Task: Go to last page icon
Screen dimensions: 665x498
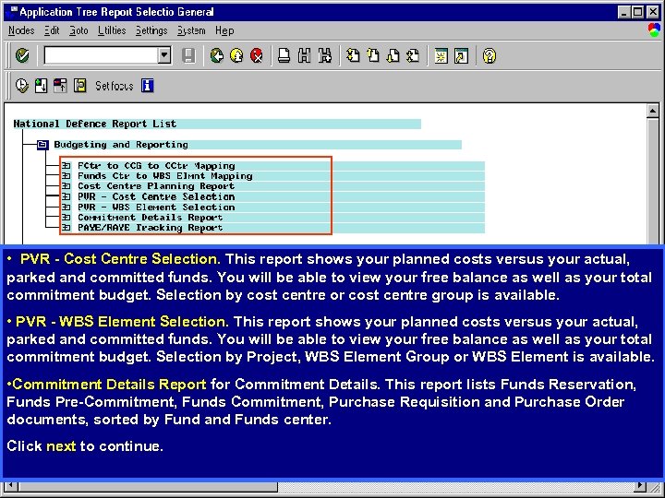Action: pyautogui.click(x=413, y=55)
